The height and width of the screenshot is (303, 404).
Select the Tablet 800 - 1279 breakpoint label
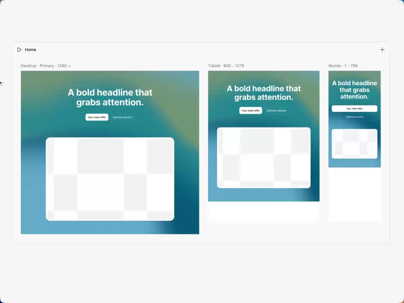[226, 66]
